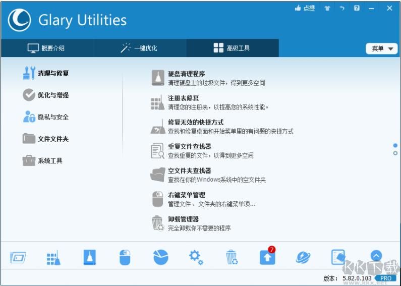The width and height of the screenshot is (401, 286).
Task: Go to second page dot indicator
Action: 395,153
